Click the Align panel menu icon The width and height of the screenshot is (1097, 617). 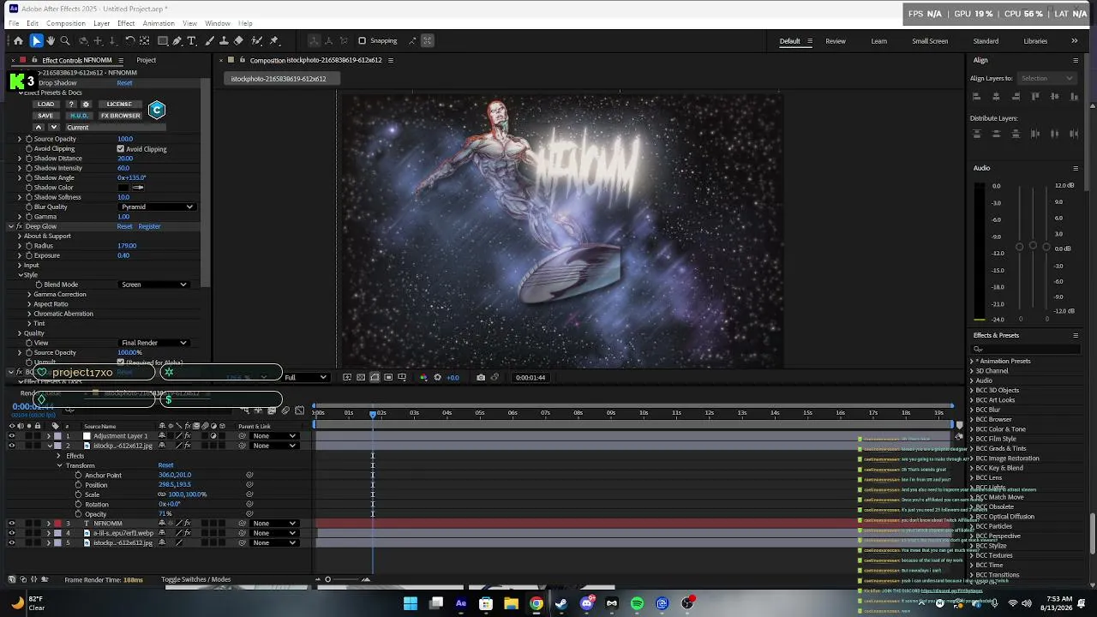click(1076, 60)
